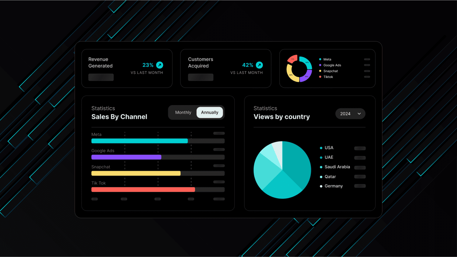Click the red Tik Tok sales bar

coord(143,190)
